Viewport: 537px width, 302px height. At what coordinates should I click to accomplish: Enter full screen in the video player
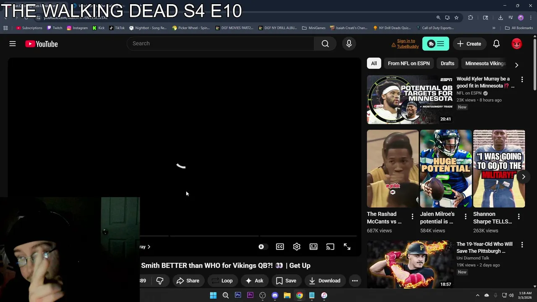(347, 247)
